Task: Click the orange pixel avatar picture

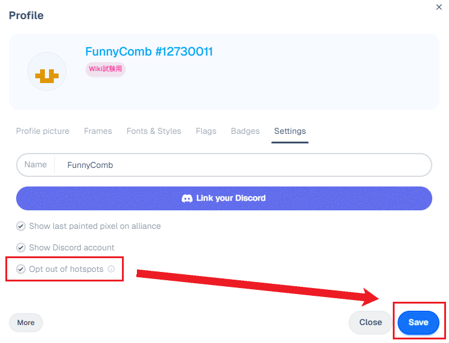Action: (x=47, y=72)
